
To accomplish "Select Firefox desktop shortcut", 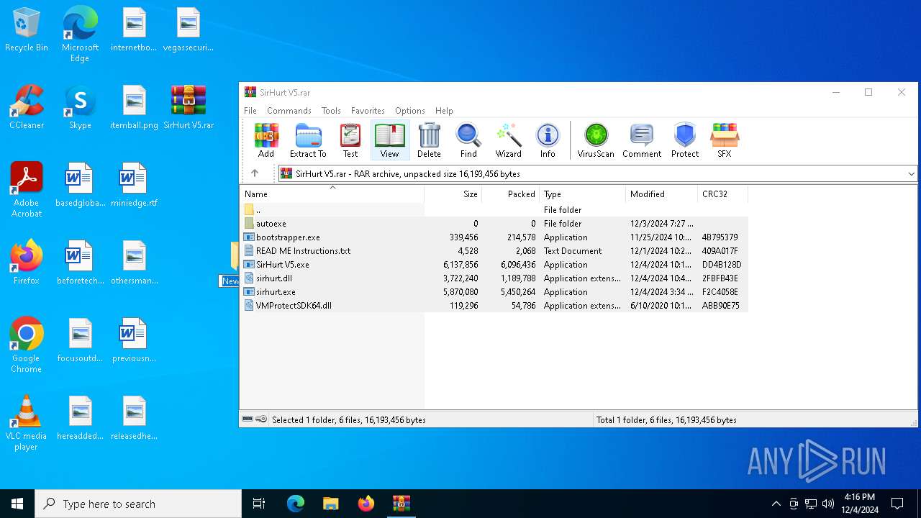I will [27, 263].
